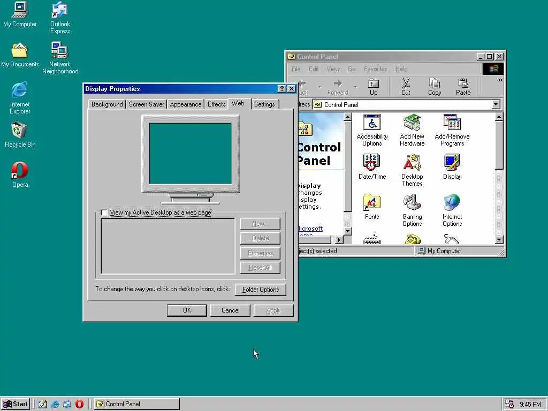Switch to the Background tab
This screenshot has width=548, height=411.
(107, 104)
